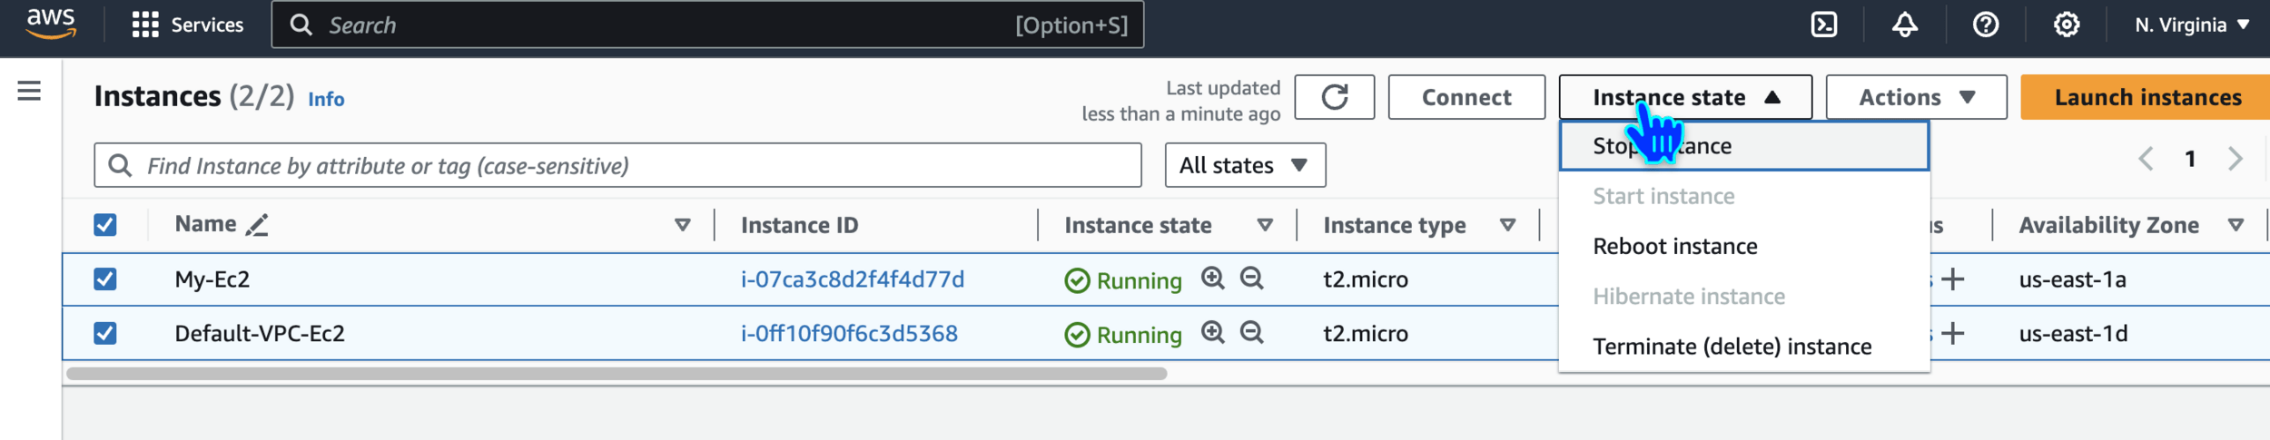The width and height of the screenshot is (2270, 440).
Task: Click t2.micro type in My-Ec2 row
Action: [x=1366, y=279]
